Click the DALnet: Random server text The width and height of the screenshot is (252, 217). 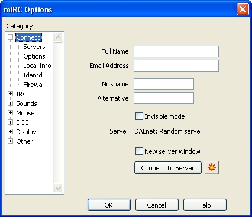click(x=169, y=131)
